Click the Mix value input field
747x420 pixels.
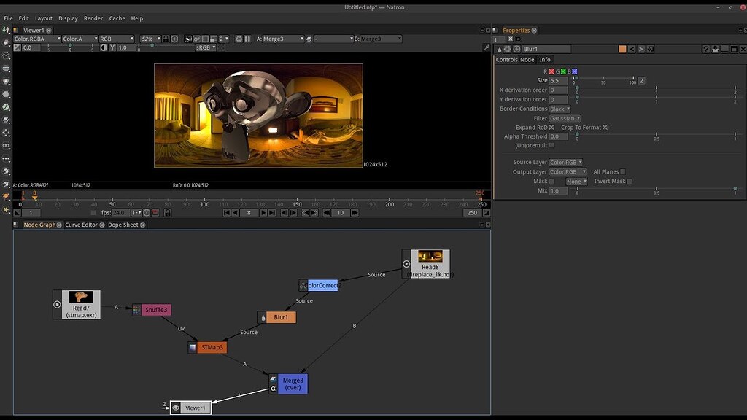click(x=557, y=190)
